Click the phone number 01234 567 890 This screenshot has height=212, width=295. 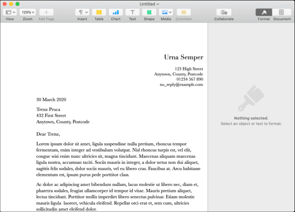[x=189, y=79]
